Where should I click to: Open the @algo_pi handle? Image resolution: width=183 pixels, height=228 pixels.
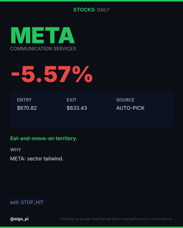[x=19, y=219]
